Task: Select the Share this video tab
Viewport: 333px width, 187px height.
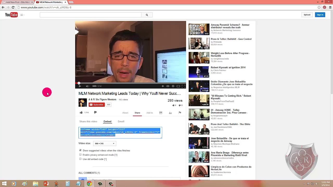Action: 88,122
